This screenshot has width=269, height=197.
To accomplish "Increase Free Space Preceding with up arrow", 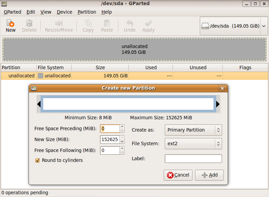I will click(122, 127).
